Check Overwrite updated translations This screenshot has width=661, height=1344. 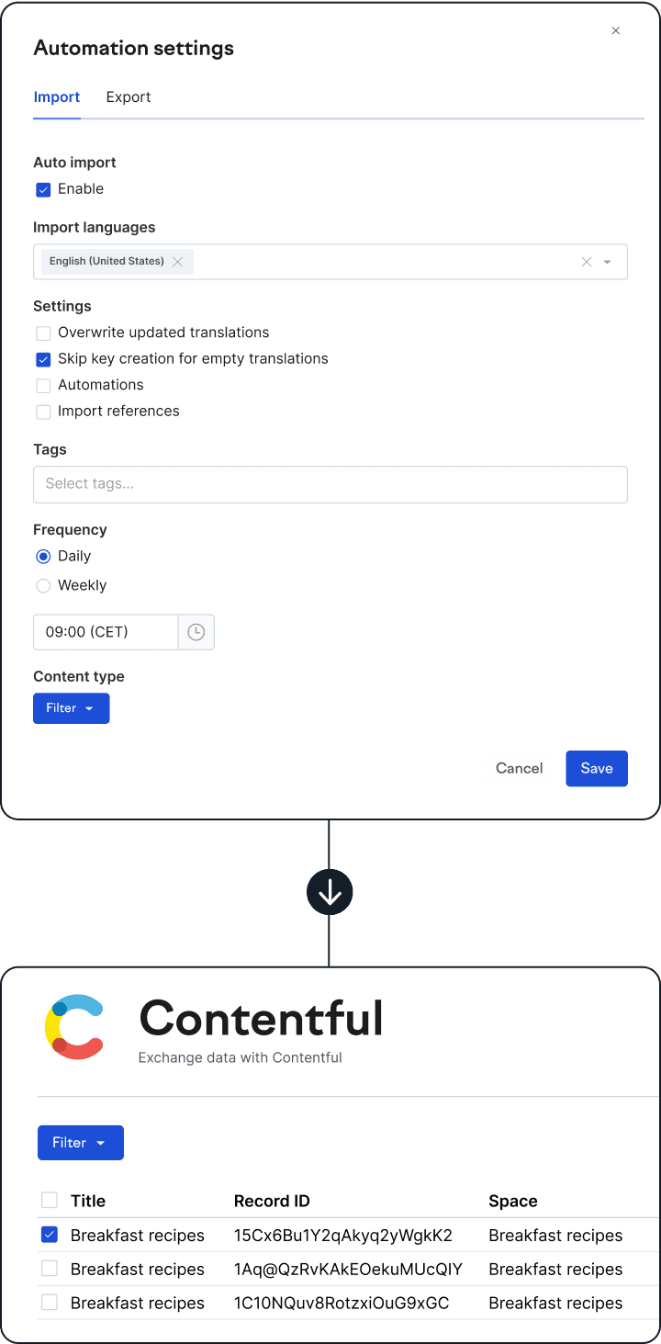coord(43,333)
